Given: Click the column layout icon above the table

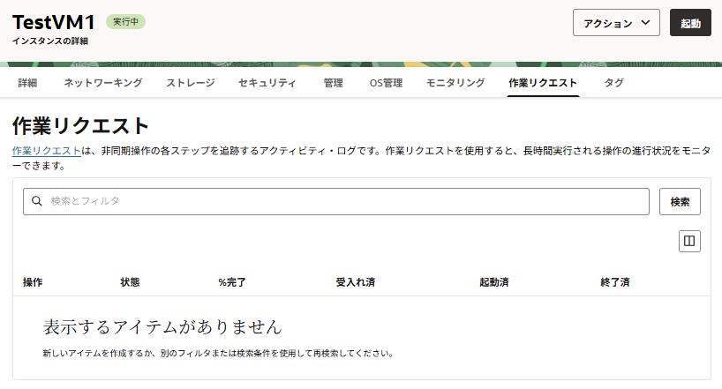Looking at the screenshot, I should (689, 241).
